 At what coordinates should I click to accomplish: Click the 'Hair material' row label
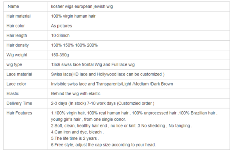(x=18, y=16)
